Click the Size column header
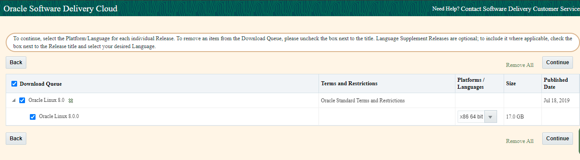The height and width of the screenshot is (160, 580). point(511,83)
